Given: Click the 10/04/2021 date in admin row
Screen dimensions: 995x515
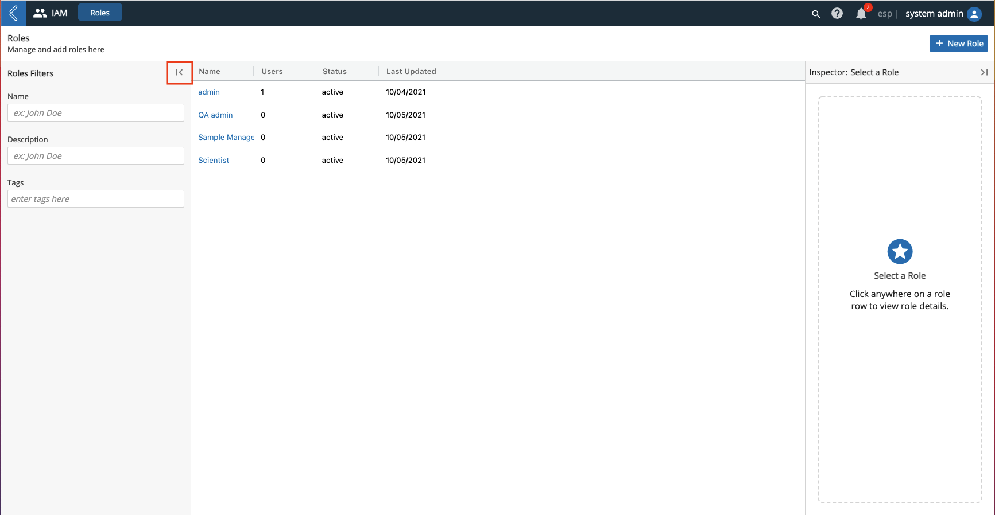Looking at the screenshot, I should tap(406, 92).
